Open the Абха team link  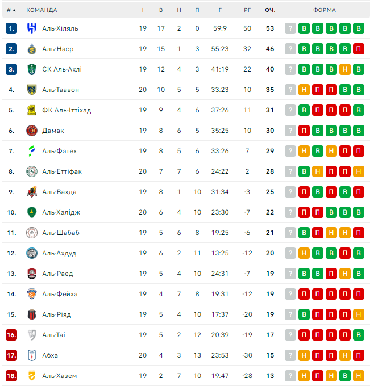[50, 355]
